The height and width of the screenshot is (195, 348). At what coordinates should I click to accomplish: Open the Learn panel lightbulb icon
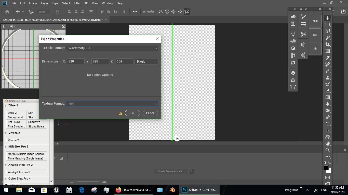click(293, 34)
